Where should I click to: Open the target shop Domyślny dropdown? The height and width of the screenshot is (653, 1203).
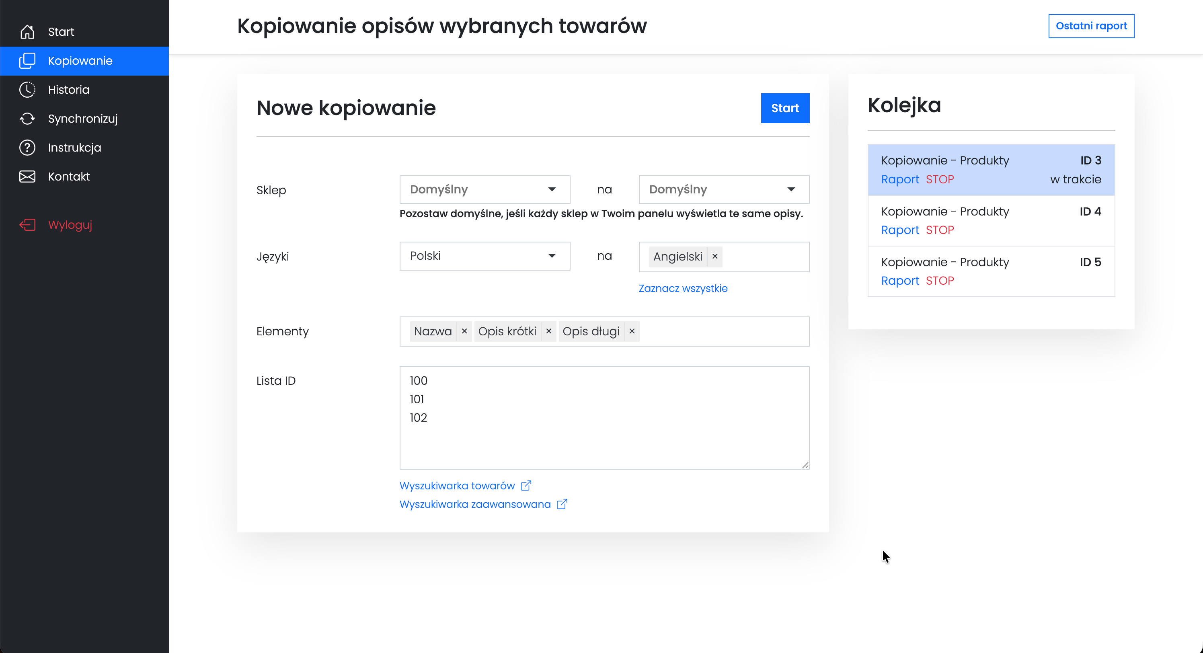[x=723, y=189]
